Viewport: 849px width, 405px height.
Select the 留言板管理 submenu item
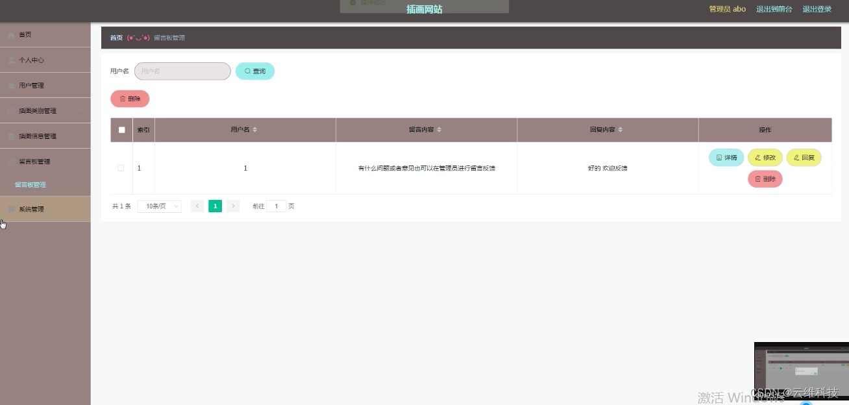[45, 185]
